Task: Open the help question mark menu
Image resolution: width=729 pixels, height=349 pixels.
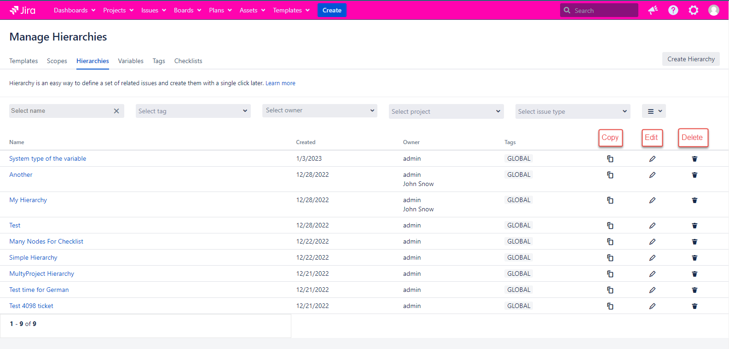Action: click(673, 10)
